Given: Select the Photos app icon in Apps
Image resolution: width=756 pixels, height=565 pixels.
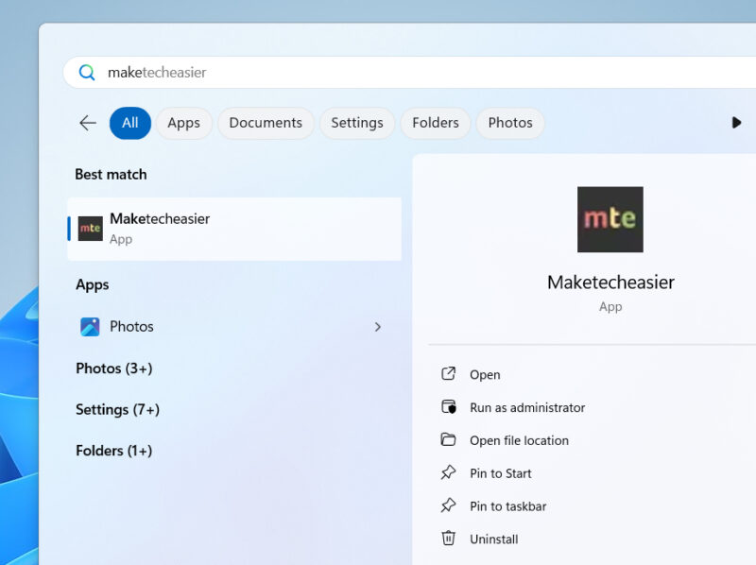Looking at the screenshot, I should click(x=92, y=326).
